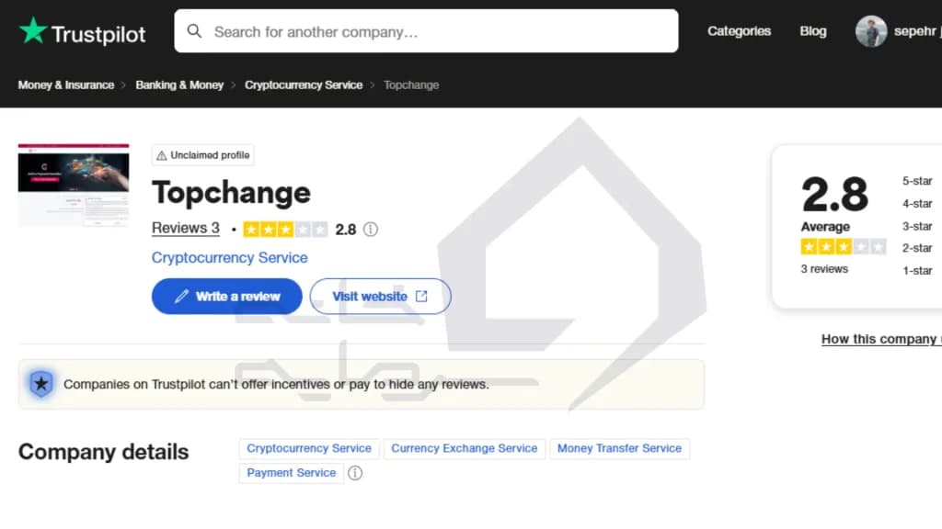Screen dimensions: 942x529
Task: Open the Categories menu
Action: pyautogui.click(x=739, y=31)
